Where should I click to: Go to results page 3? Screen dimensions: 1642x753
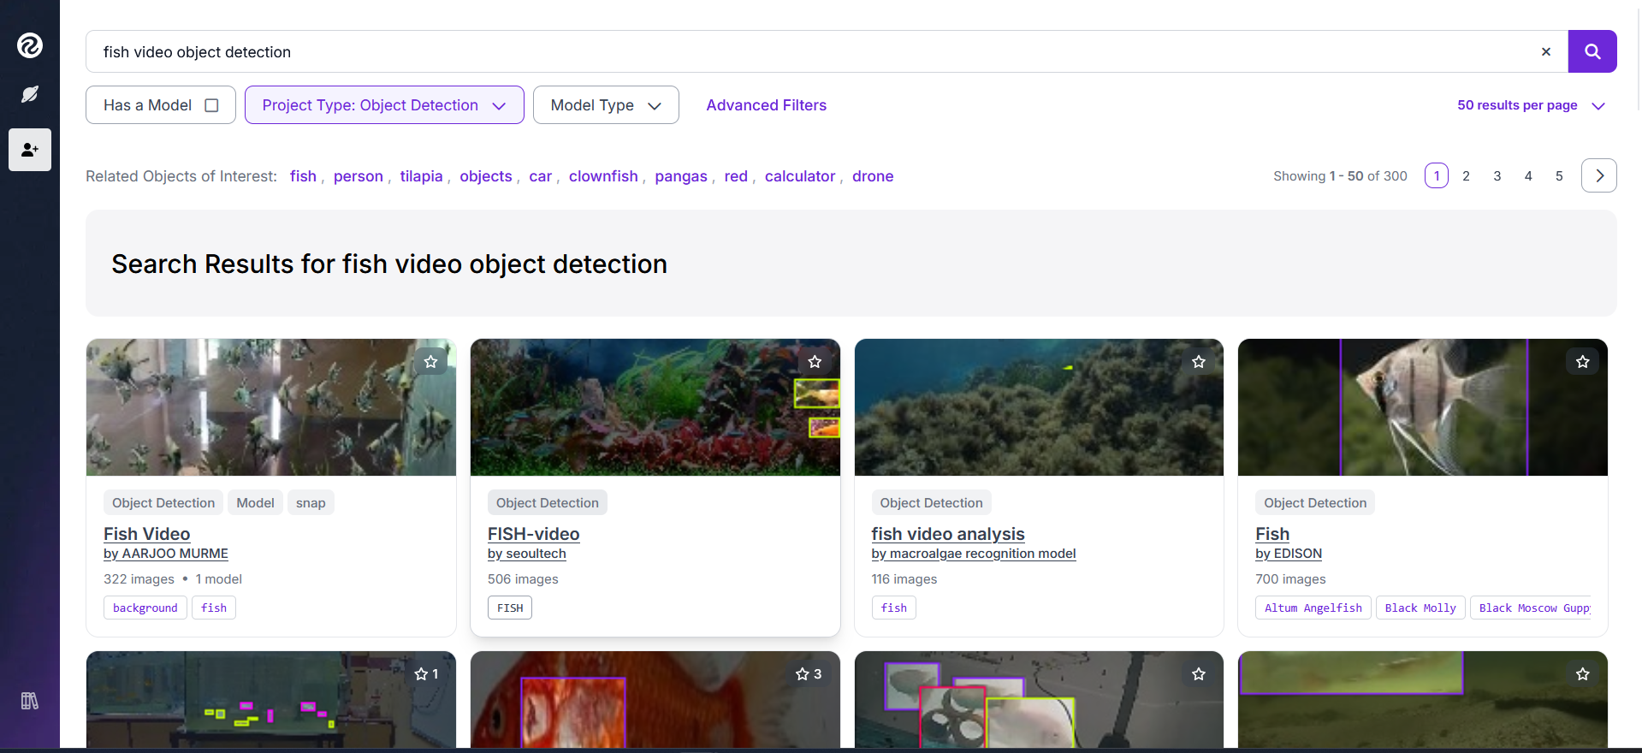click(x=1497, y=175)
